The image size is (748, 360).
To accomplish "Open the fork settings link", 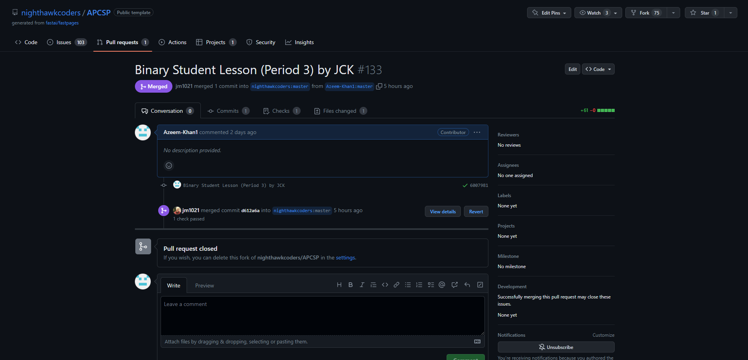I will (x=345, y=257).
